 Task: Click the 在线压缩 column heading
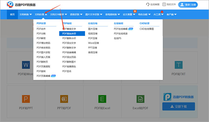93,23
